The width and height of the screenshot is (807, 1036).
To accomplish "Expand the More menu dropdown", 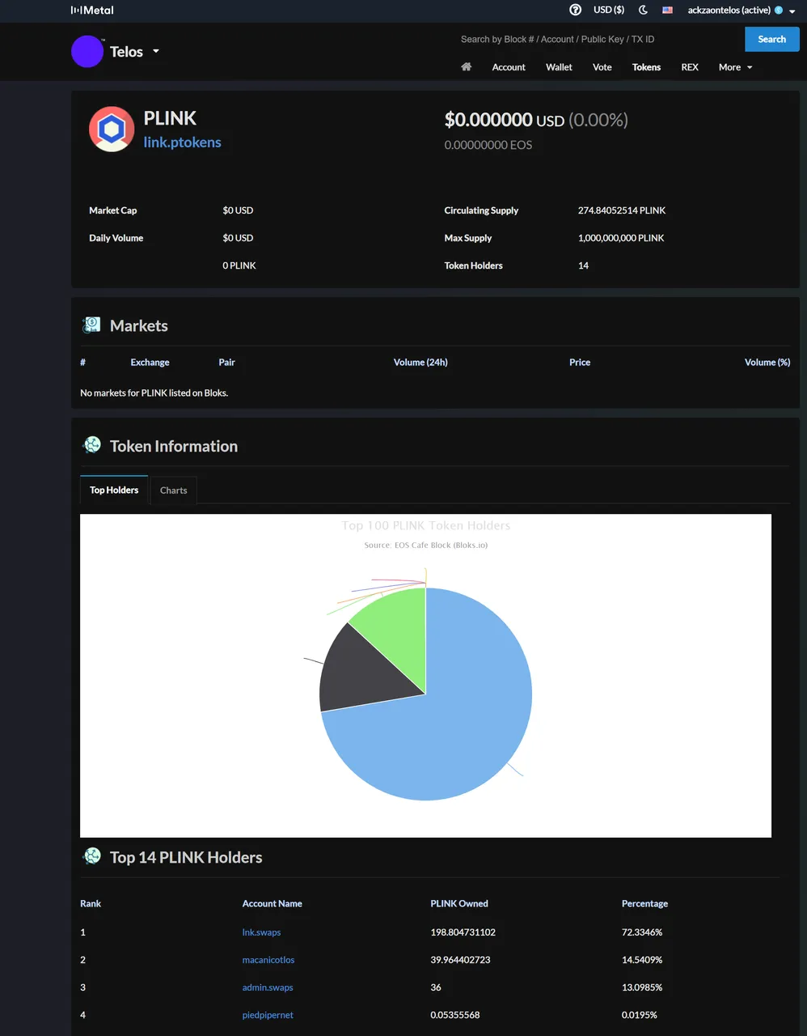I will [x=735, y=67].
